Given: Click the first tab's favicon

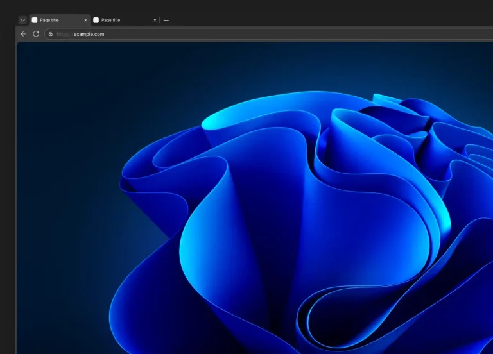Looking at the screenshot, I should coord(35,20).
